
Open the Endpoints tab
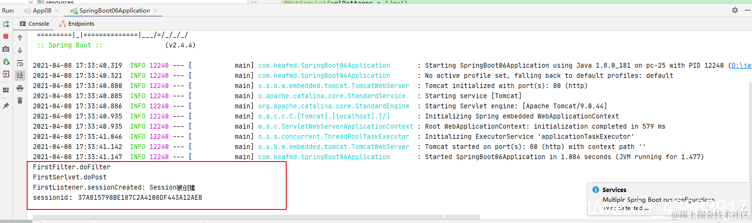(x=77, y=24)
